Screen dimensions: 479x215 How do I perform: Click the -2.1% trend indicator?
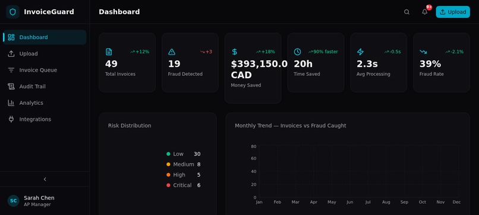454,52
